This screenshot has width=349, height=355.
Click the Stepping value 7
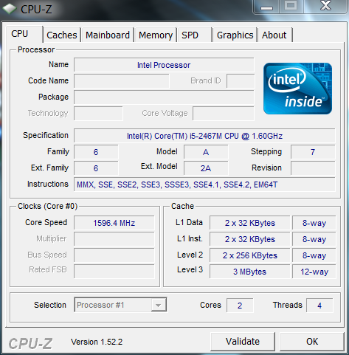(x=313, y=152)
